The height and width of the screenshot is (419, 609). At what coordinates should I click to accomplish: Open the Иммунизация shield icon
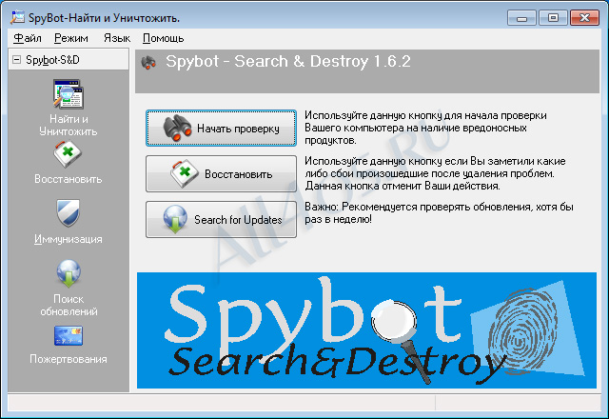pos(69,212)
